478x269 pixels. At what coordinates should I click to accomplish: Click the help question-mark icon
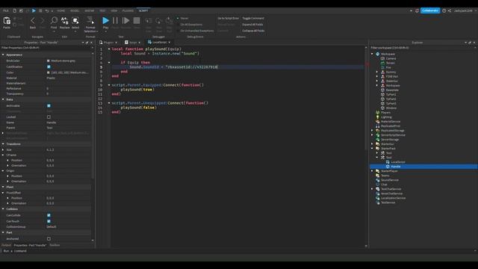tap(444, 10)
